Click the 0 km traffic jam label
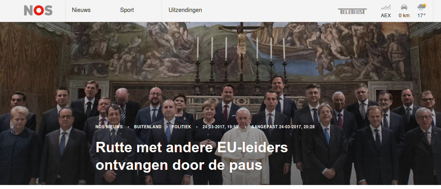Screen dimensions: 441x189 click(x=404, y=16)
